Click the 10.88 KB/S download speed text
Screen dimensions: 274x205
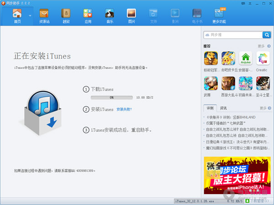[145, 97]
